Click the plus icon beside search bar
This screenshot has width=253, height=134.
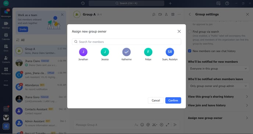[x=170, y=3]
